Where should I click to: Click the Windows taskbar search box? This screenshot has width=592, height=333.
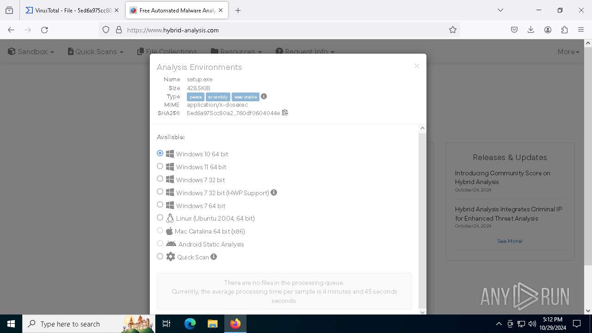coord(88,324)
